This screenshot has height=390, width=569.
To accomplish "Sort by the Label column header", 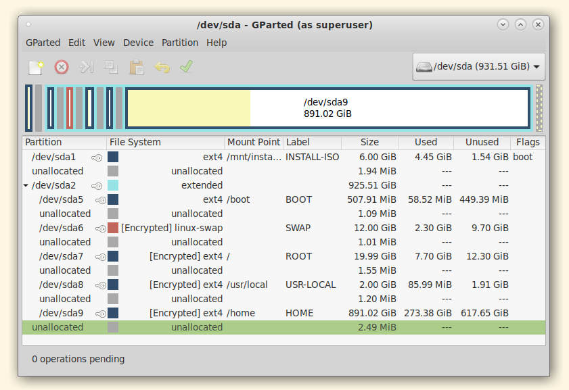I will tap(312, 142).
